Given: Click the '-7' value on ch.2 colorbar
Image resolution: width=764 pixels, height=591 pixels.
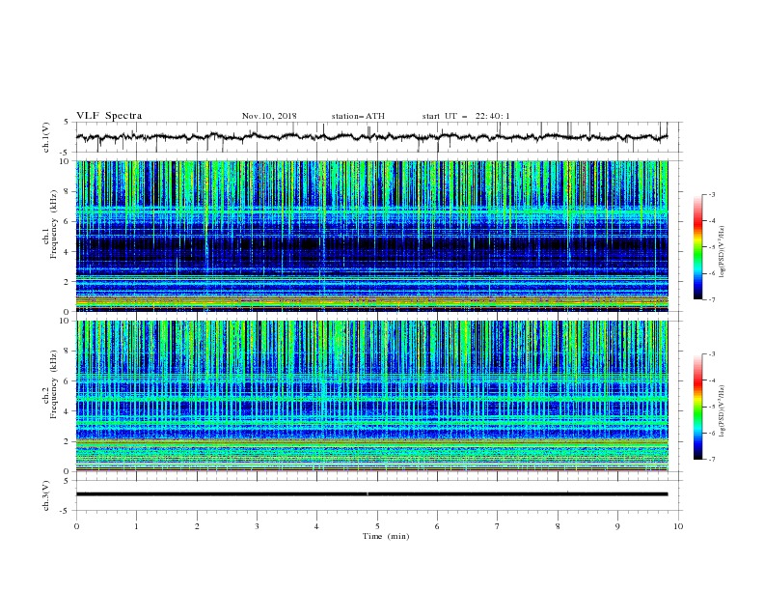Looking at the screenshot, I should (x=711, y=460).
